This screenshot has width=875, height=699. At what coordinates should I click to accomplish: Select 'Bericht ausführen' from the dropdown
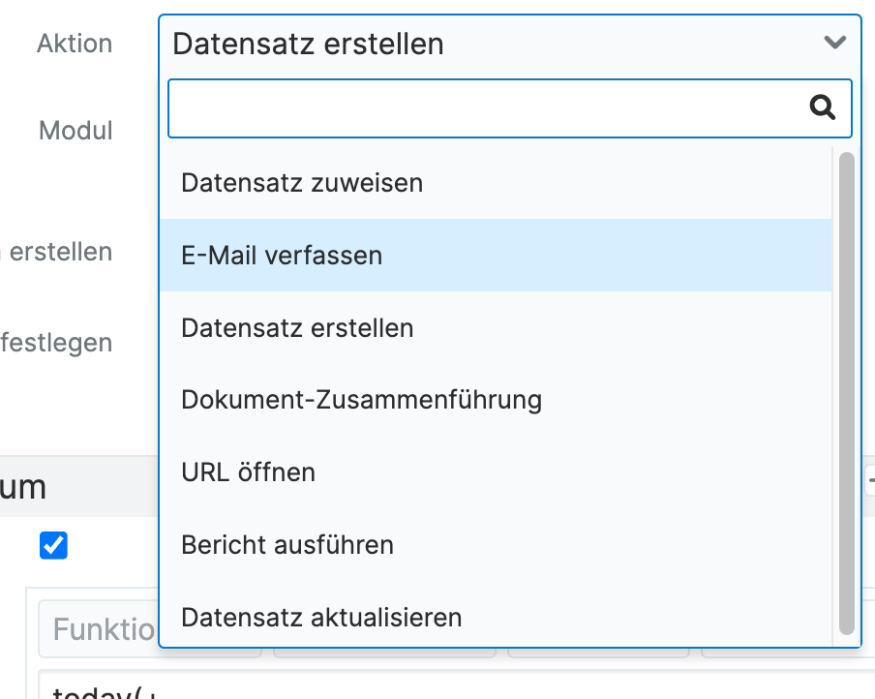[287, 545]
